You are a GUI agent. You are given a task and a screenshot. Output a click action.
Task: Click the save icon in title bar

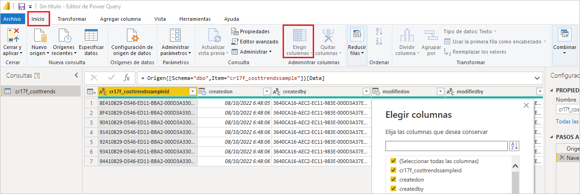pyautogui.click(x=22, y=7)
